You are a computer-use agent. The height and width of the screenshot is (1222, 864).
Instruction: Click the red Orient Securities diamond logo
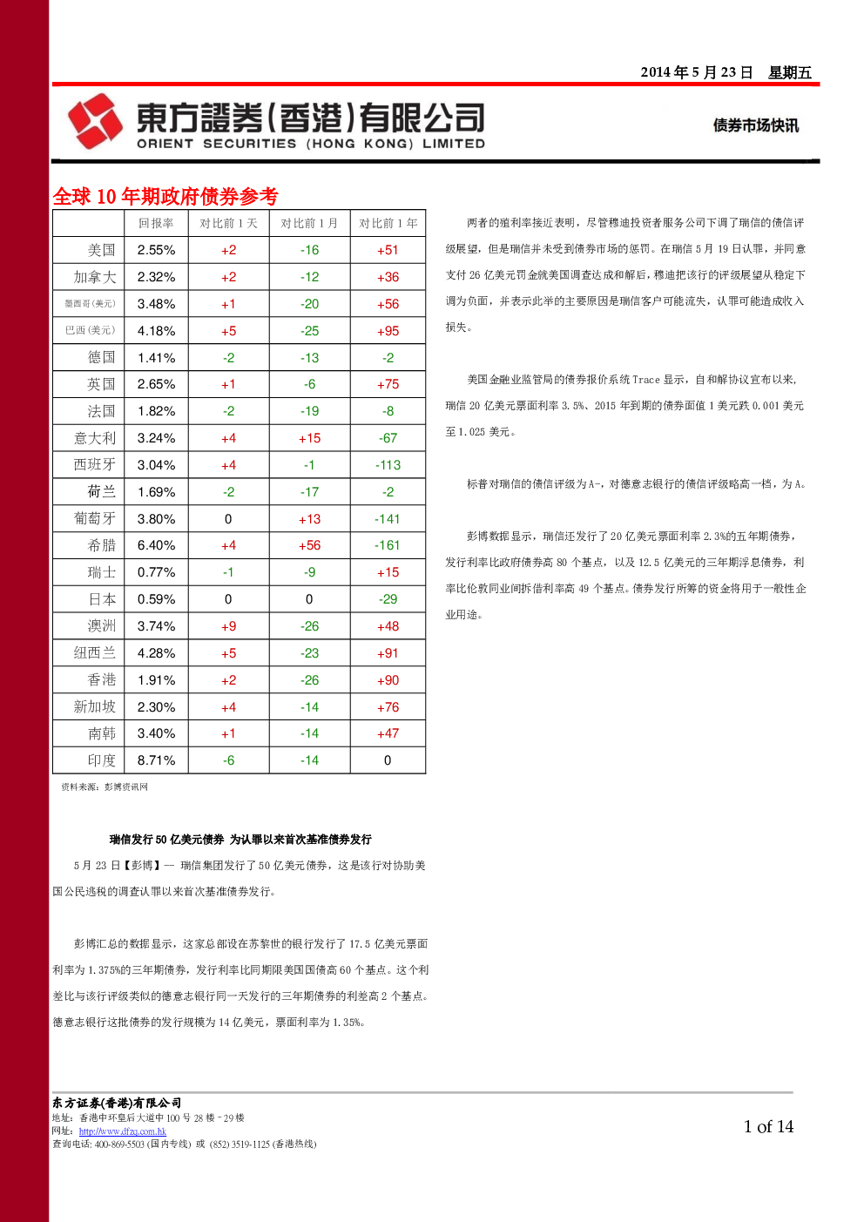click(x=95, y=122)
